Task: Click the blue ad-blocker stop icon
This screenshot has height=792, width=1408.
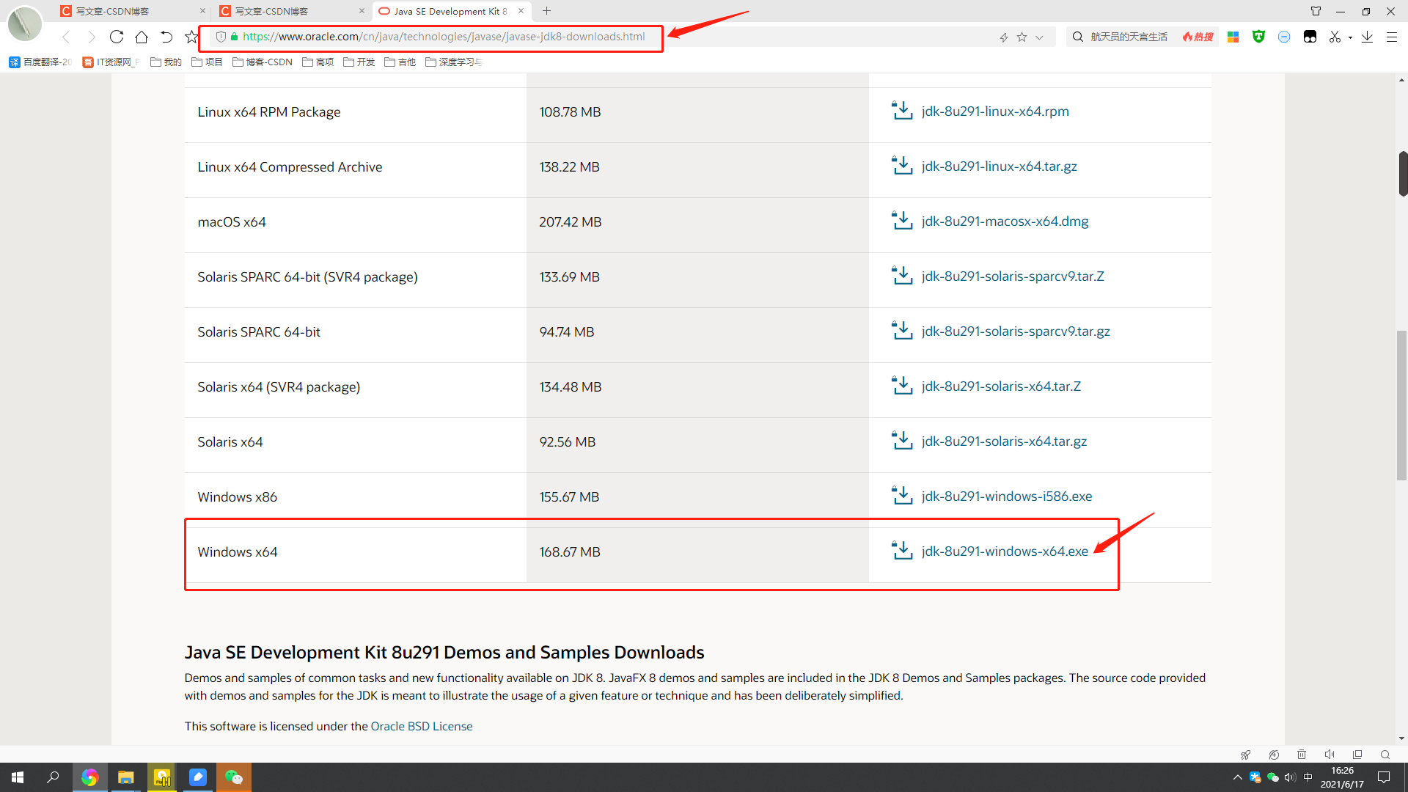Action: coord(1285,37)
